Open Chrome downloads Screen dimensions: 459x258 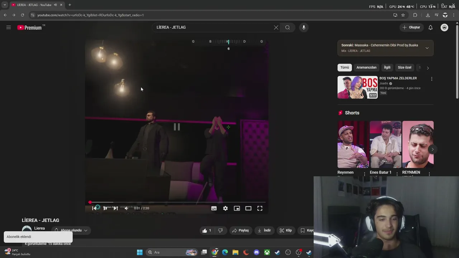click(x=428, y=15)
